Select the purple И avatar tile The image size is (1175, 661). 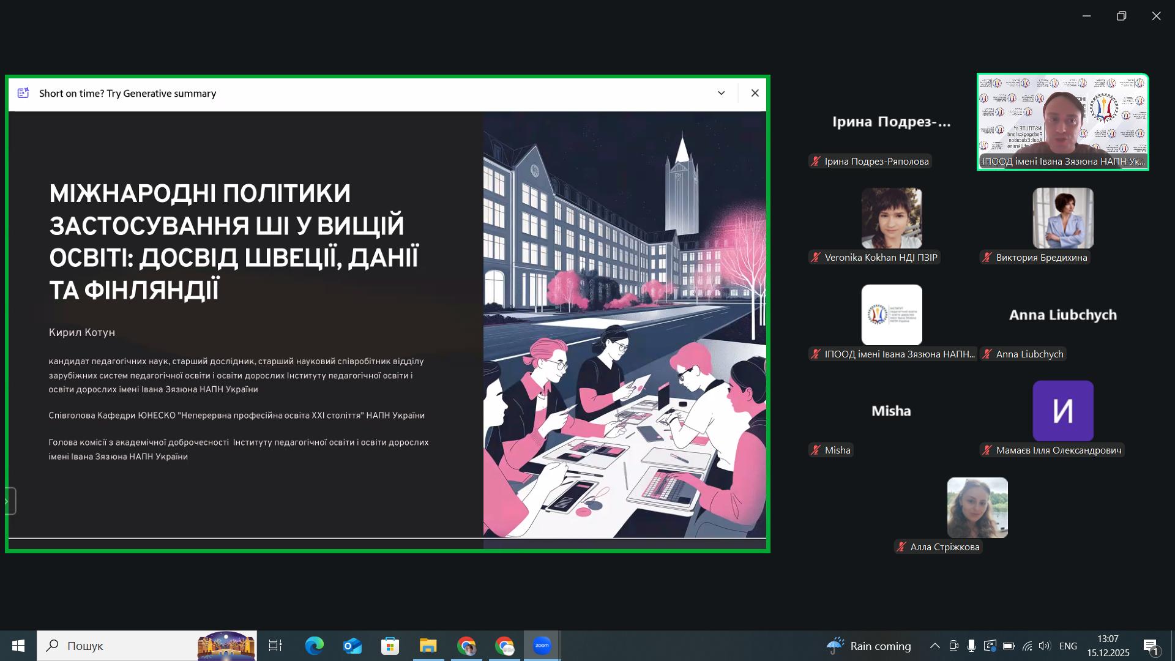(x=1062, y=411)
